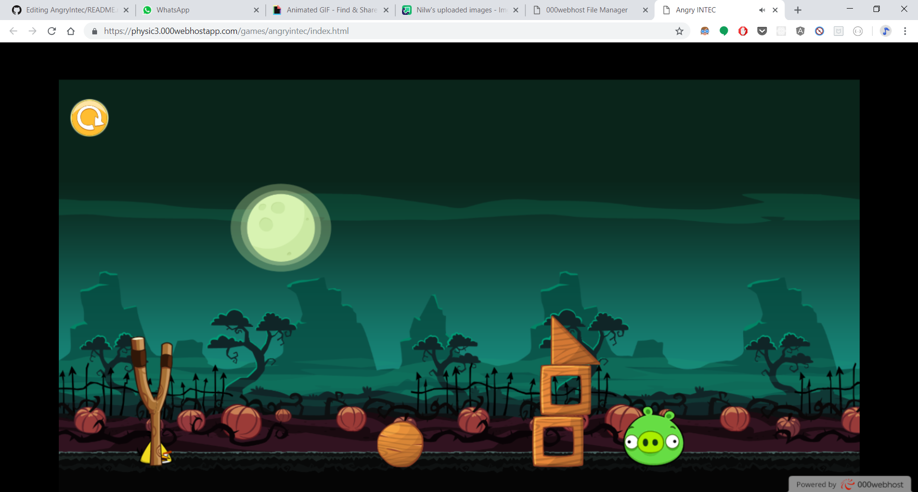Switch to the 000webhost File Manager tab
This screenshot has width=918, height=492.
click(x=590, y=10)
